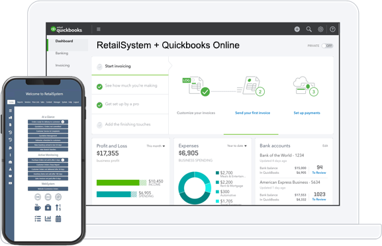382x246 pixels.
Task: Tap the warning triangle icon in phone sidebar
Action: [10, 169]
